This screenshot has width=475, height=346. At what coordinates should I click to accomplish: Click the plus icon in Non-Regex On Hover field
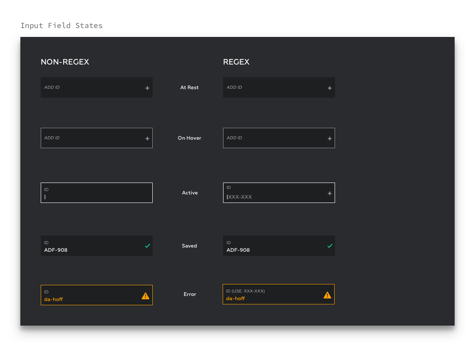[147, 138]
